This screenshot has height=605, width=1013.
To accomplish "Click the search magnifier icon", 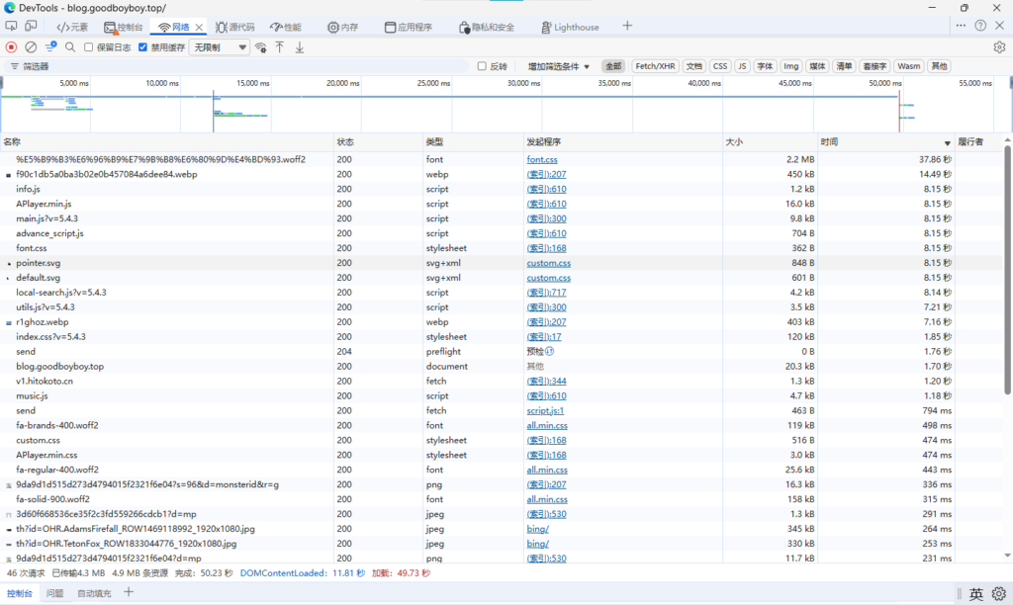I will pos(70,46).
